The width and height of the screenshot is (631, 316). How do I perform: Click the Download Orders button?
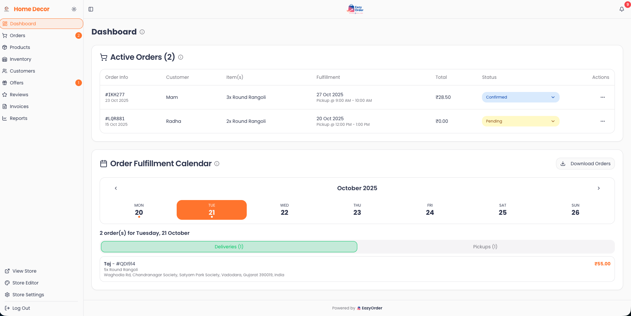click(x=585, y=164)
